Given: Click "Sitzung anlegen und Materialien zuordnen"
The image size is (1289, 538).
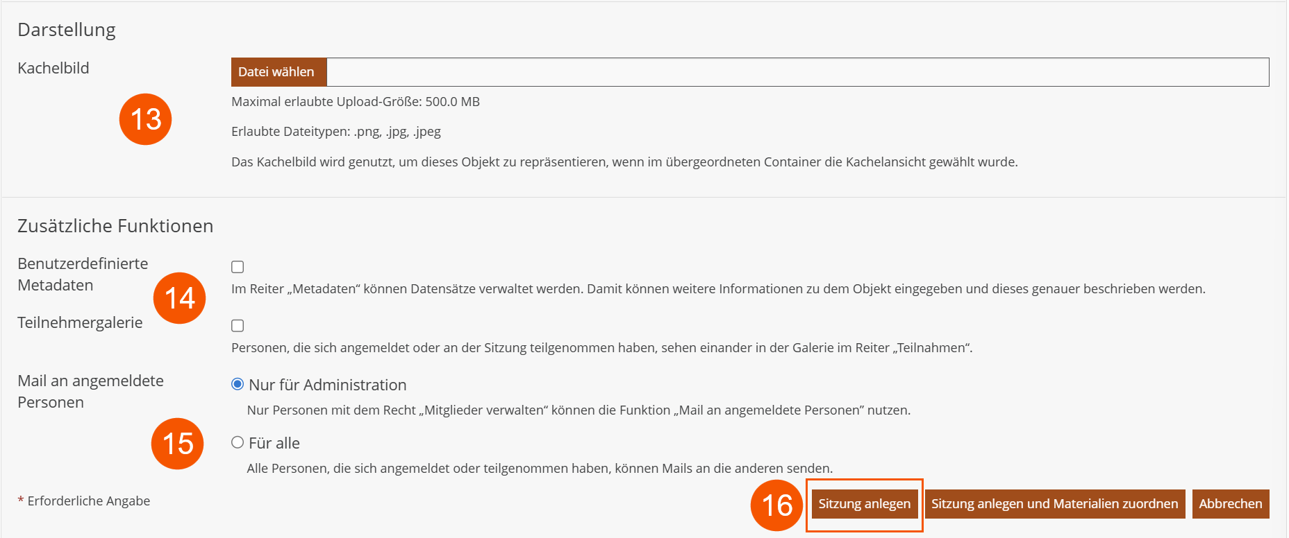Looking at the screenshot, I should [1054, 504].
